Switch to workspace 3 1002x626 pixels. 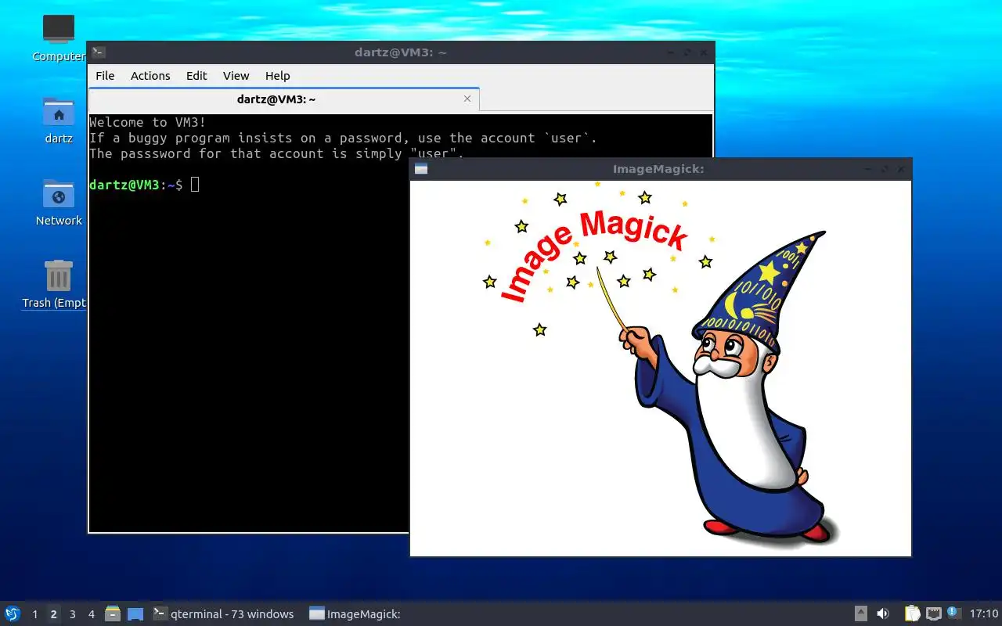[72, 614]
